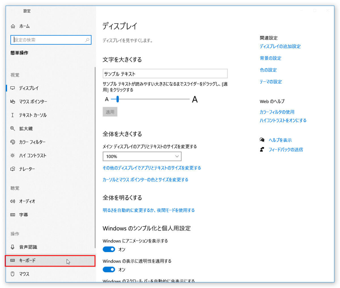Click the ナレーター icon

(x=13, y=169)
